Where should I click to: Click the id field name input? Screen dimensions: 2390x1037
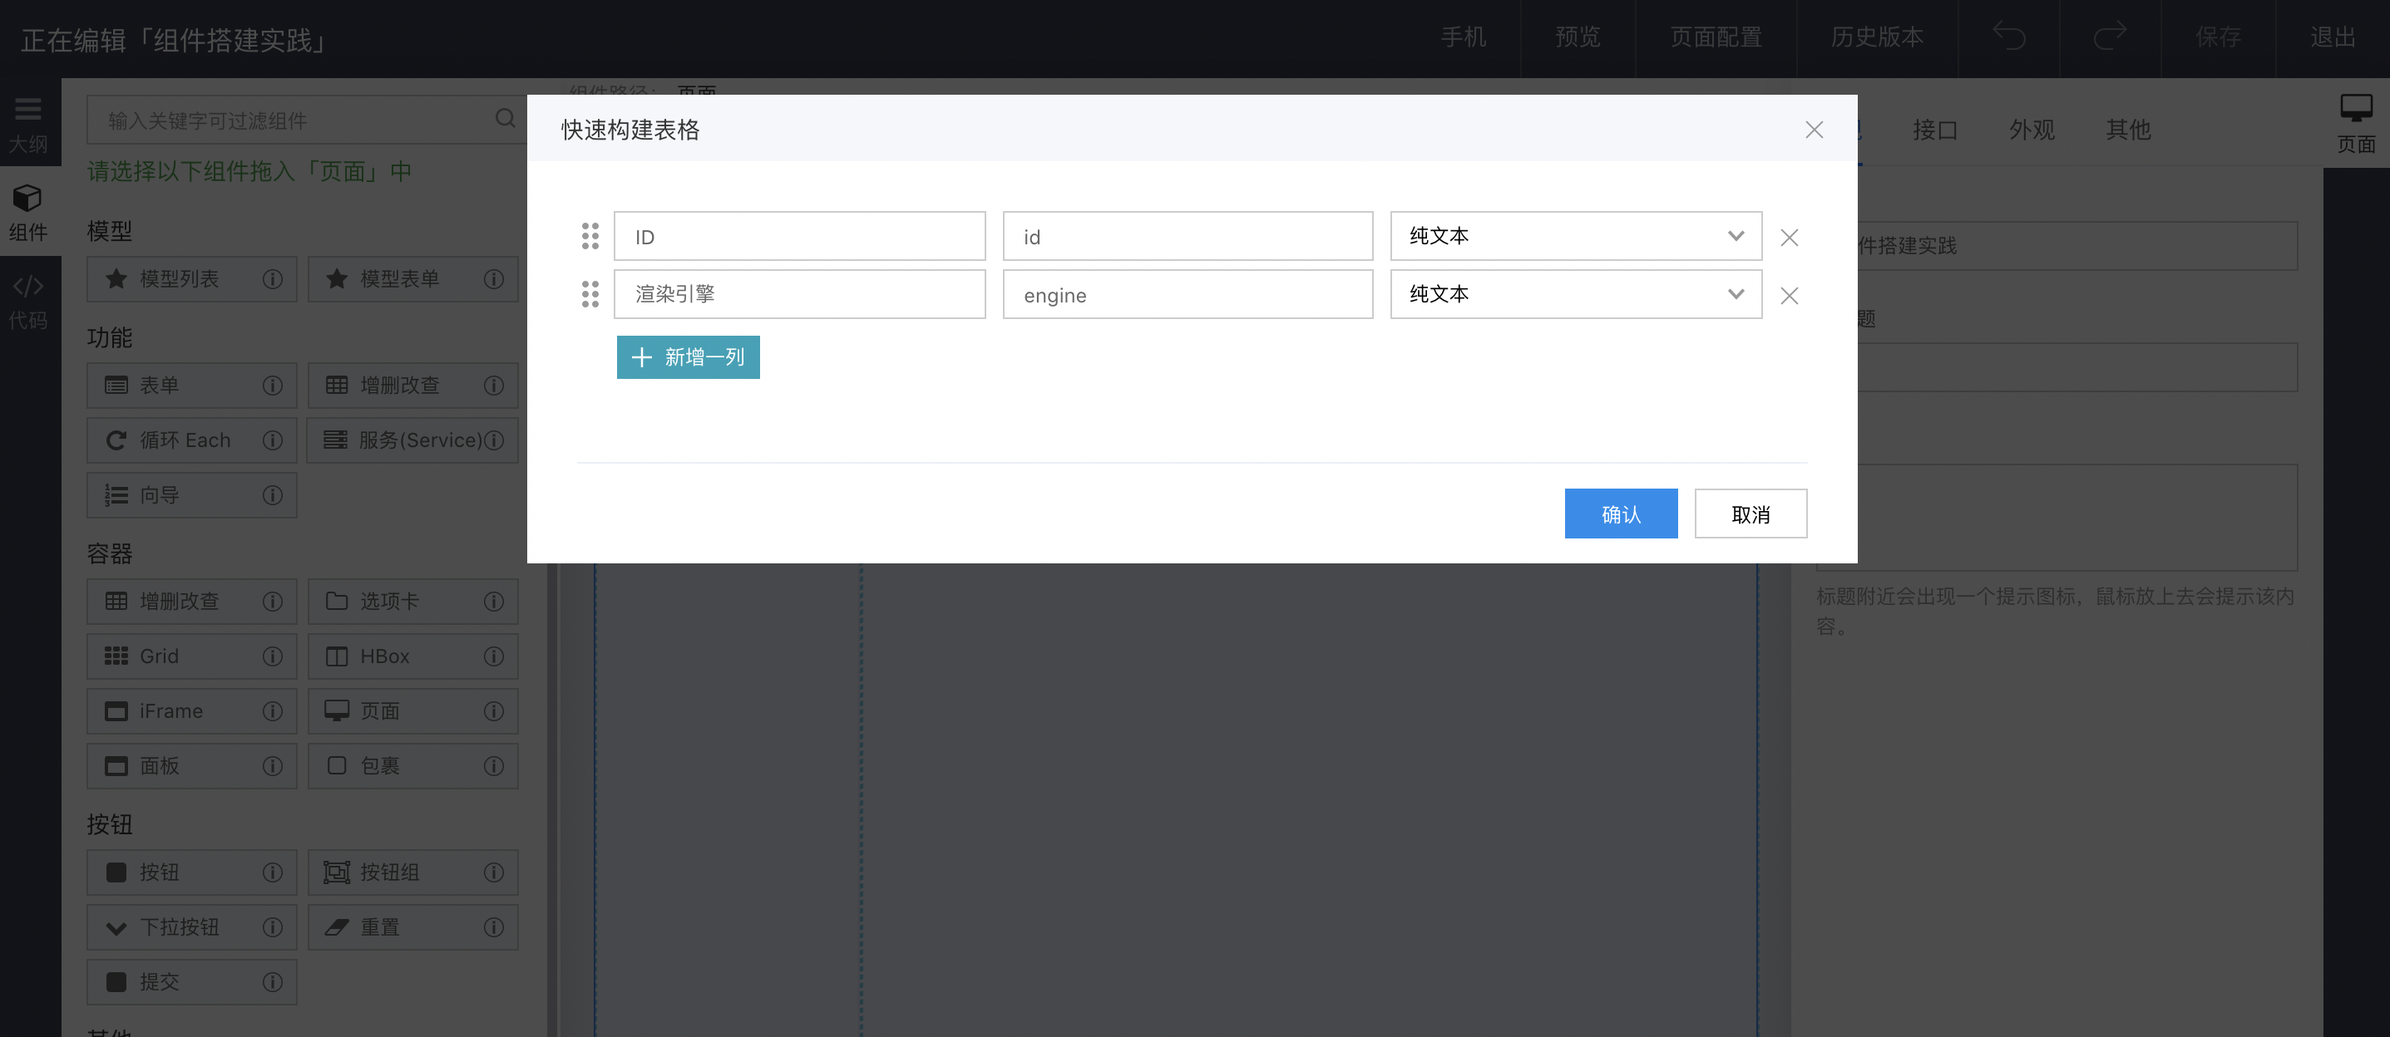tap(1188, 236)
